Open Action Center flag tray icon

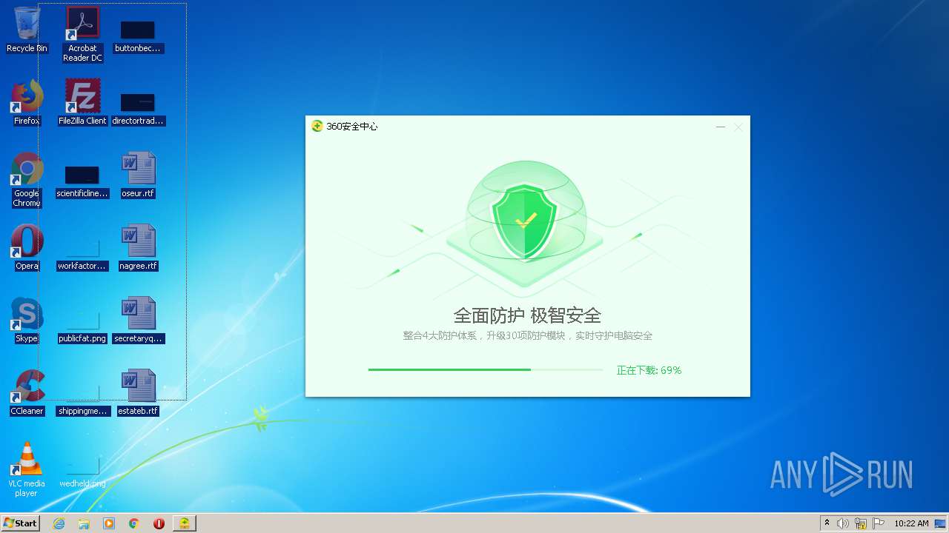tap(879, 523)
